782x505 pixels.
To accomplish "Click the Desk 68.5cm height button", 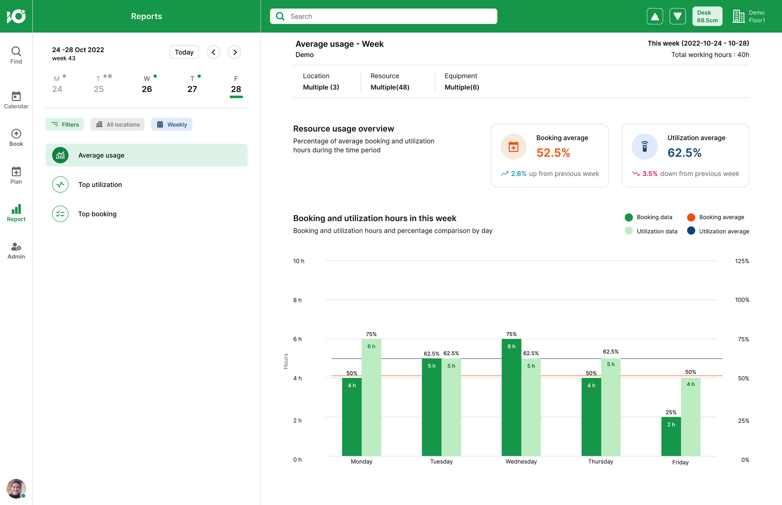I will 707,16.
